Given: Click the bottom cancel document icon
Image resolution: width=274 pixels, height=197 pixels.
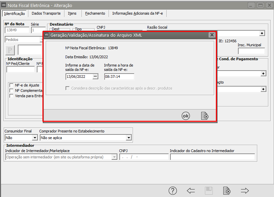Looking at the screenshot, I should pos(227,191).
